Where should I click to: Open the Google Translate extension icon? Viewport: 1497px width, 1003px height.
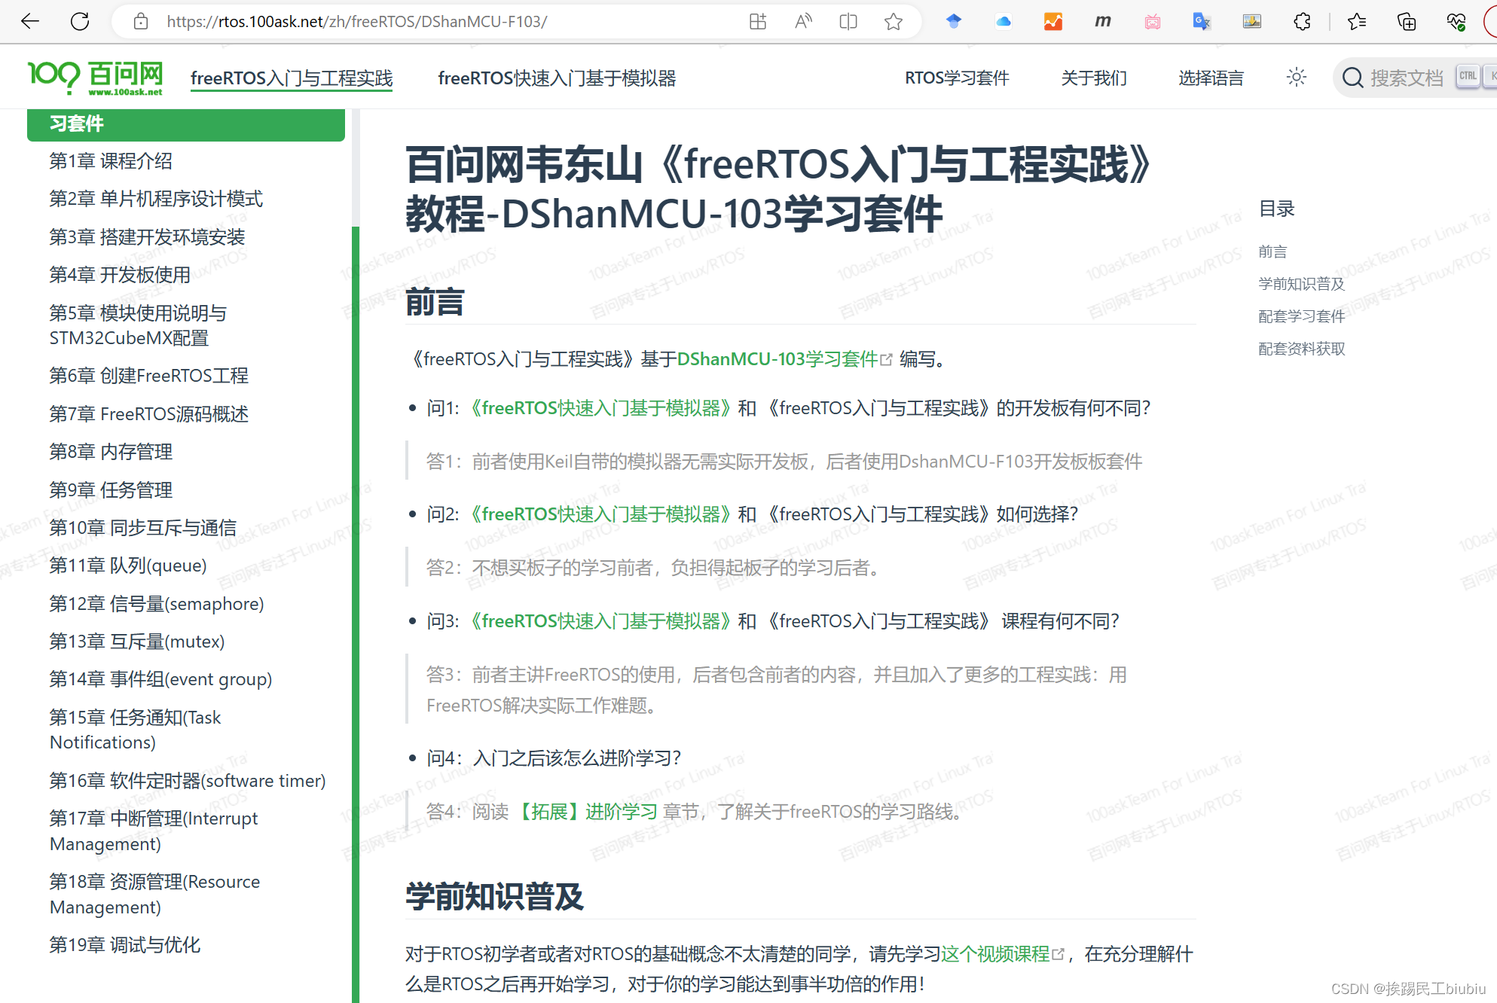click(1202, 21)
